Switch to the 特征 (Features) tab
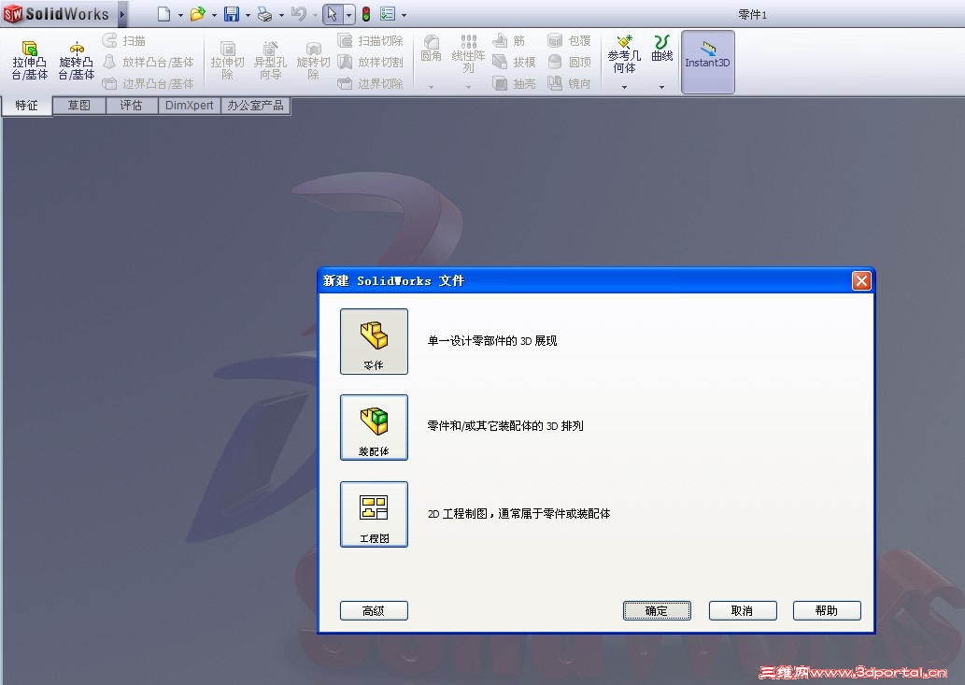 click(26, 106)
